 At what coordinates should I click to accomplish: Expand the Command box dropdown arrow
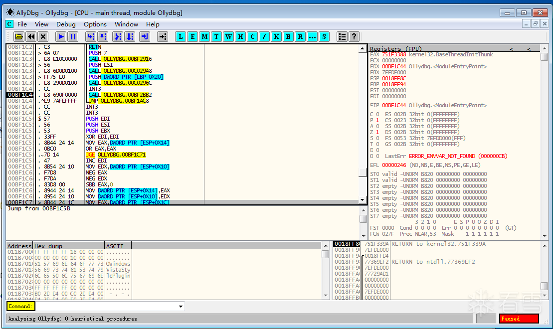point(181,307)
